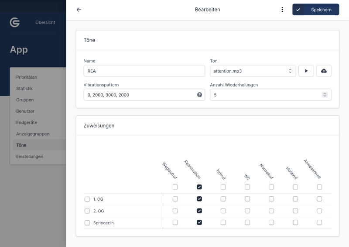Screen dimensions: 349x247
Task: Click the Name input field
Action: click(x=144, y=71)
